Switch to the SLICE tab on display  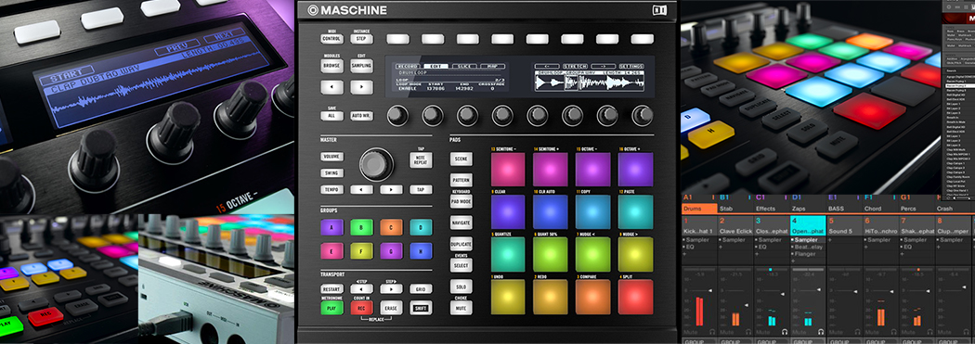[x=463, y=66]
